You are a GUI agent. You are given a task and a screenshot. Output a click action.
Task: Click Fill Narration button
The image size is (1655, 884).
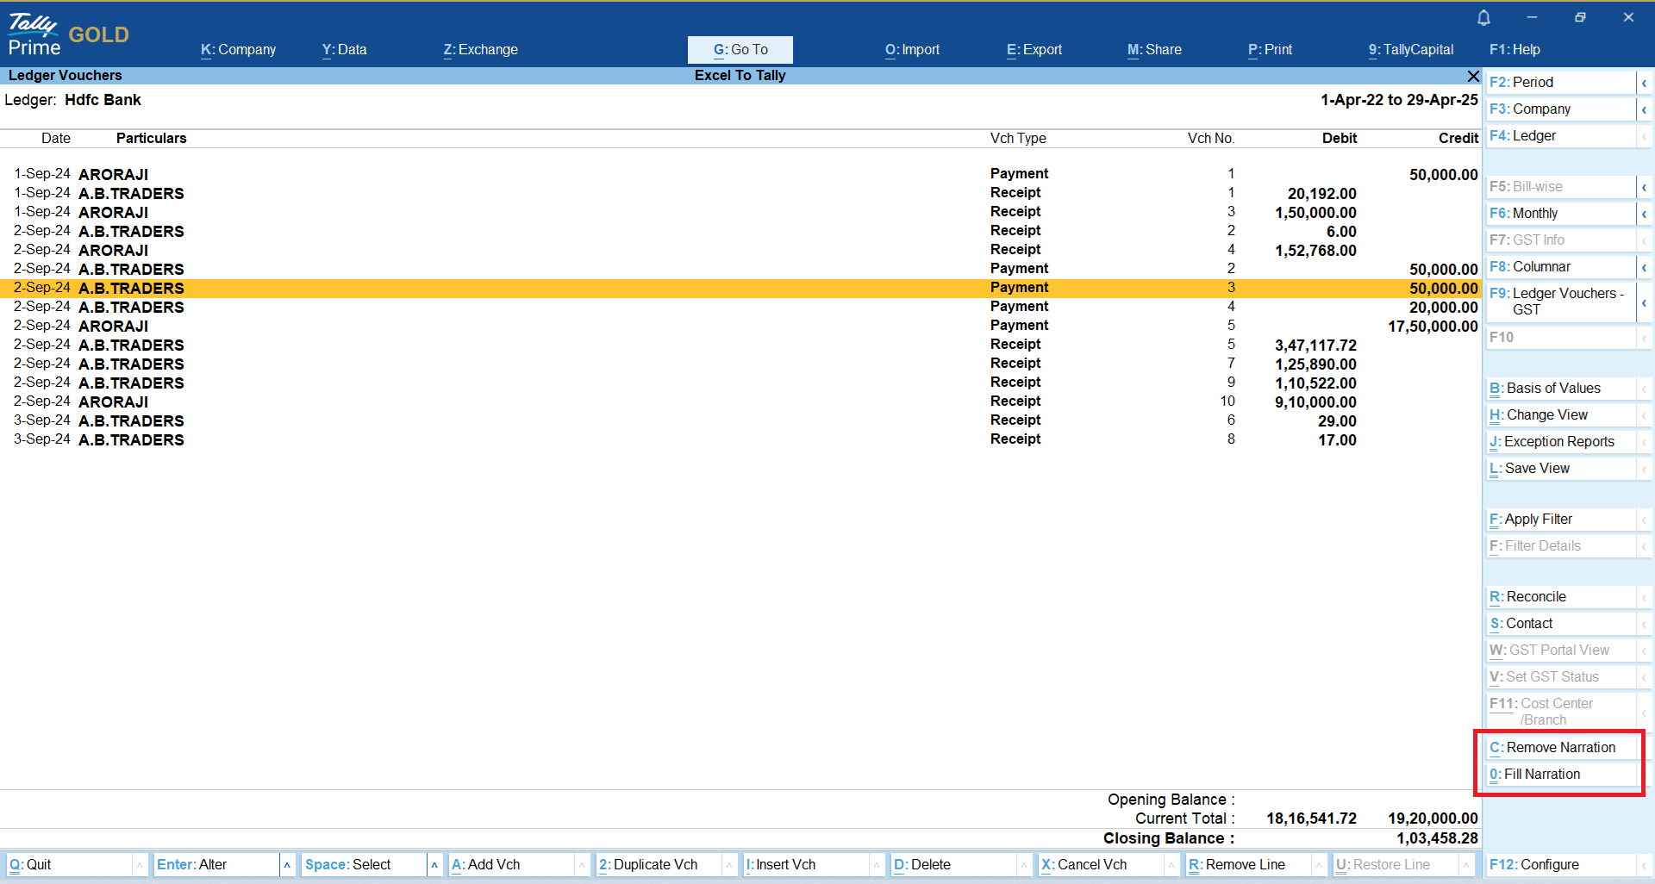coord(1560,775)
